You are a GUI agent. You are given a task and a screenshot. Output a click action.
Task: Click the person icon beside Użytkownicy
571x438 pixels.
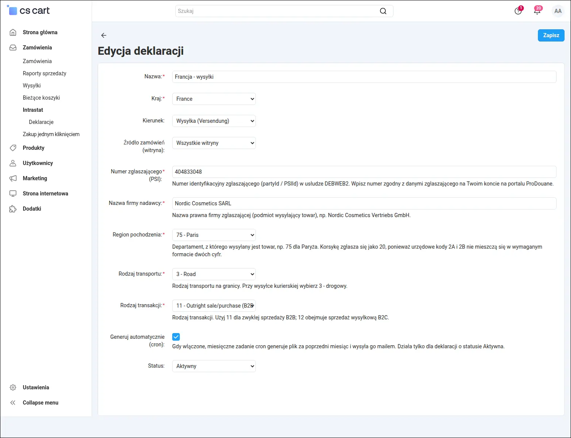pos(13,163)
